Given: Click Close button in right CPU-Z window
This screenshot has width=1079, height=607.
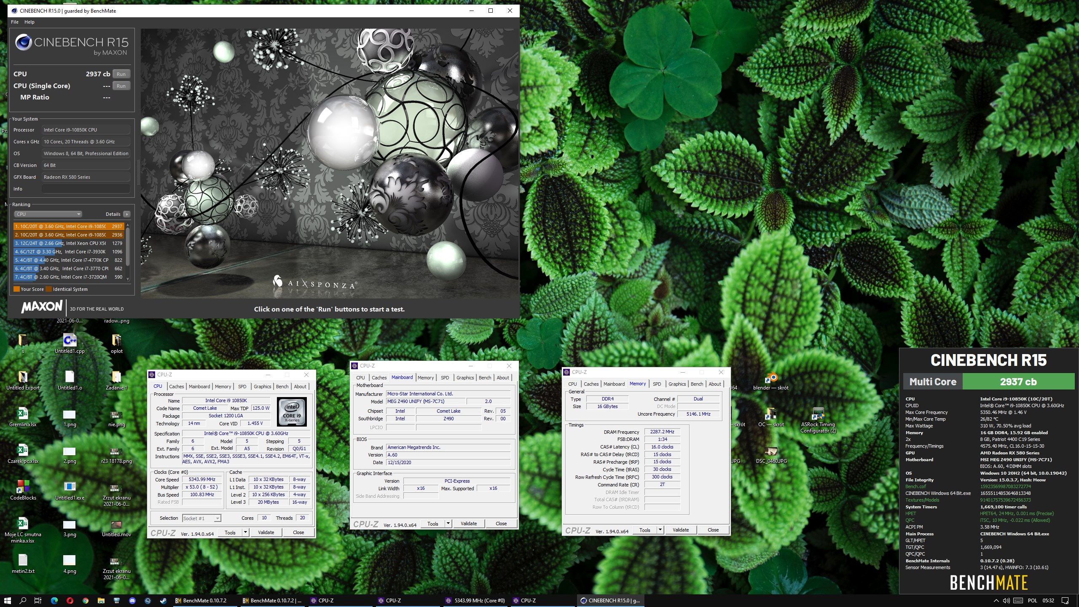Looking at the screenshot, I should tap(713, 530).
